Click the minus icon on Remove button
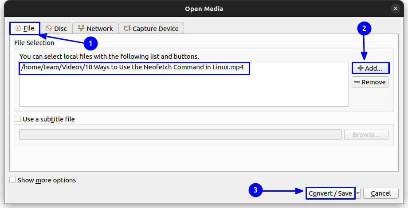This screenshot has width=408, height=208. point(356,82)
